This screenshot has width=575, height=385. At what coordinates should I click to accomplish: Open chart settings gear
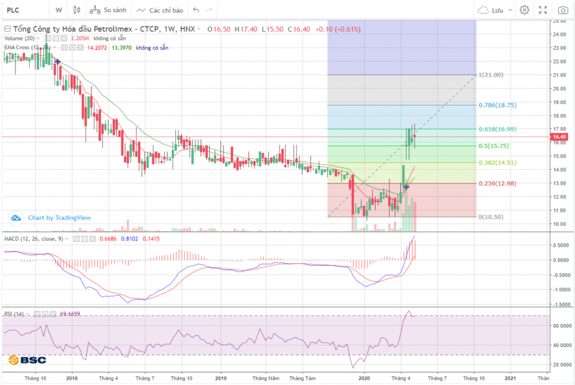click(x=524, y=10)
